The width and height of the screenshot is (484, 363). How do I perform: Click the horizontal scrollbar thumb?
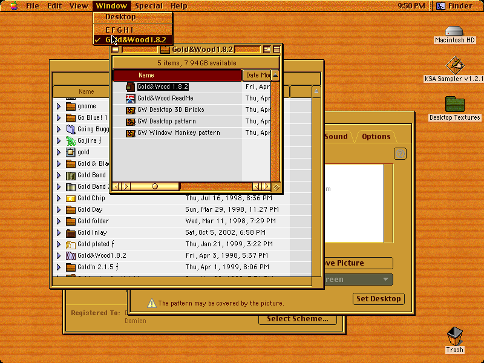(x=155, y=186)
